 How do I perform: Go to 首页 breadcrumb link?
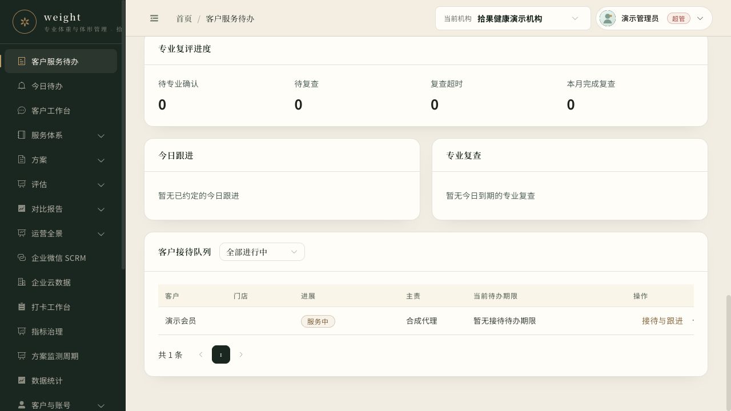click(x=184, y=18)
